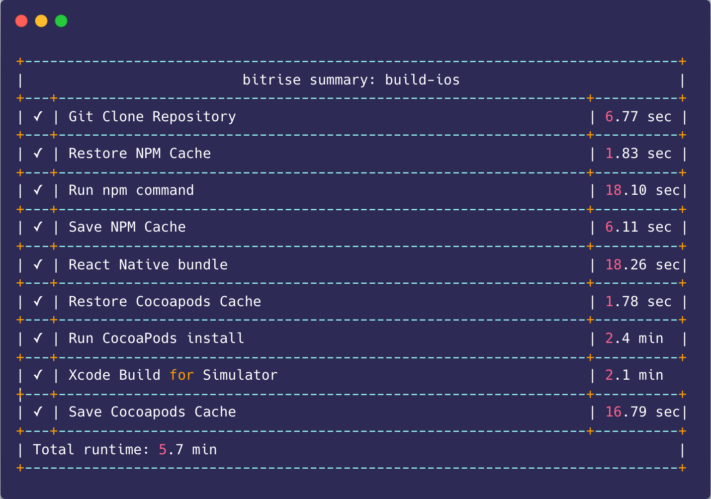Click the checkmark beside React Native bundle
The width and height of the screenshot is (711, 499).
38,264
